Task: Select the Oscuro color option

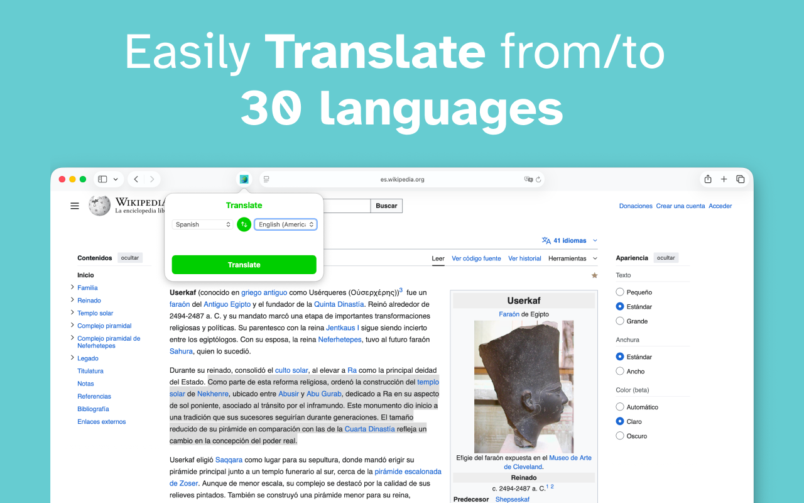Action: (620, 436)
